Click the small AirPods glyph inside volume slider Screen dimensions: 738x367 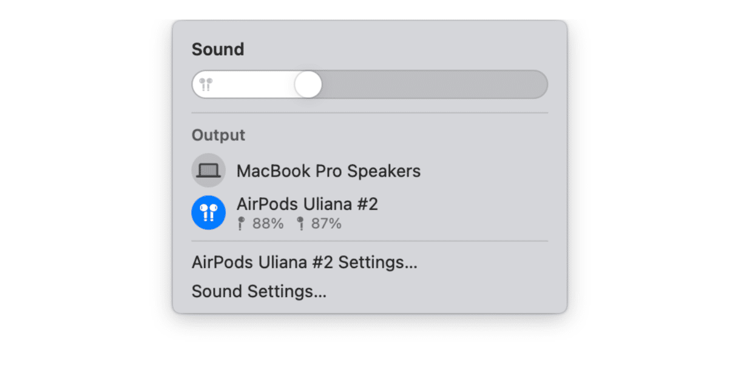(x=206, y=84)
